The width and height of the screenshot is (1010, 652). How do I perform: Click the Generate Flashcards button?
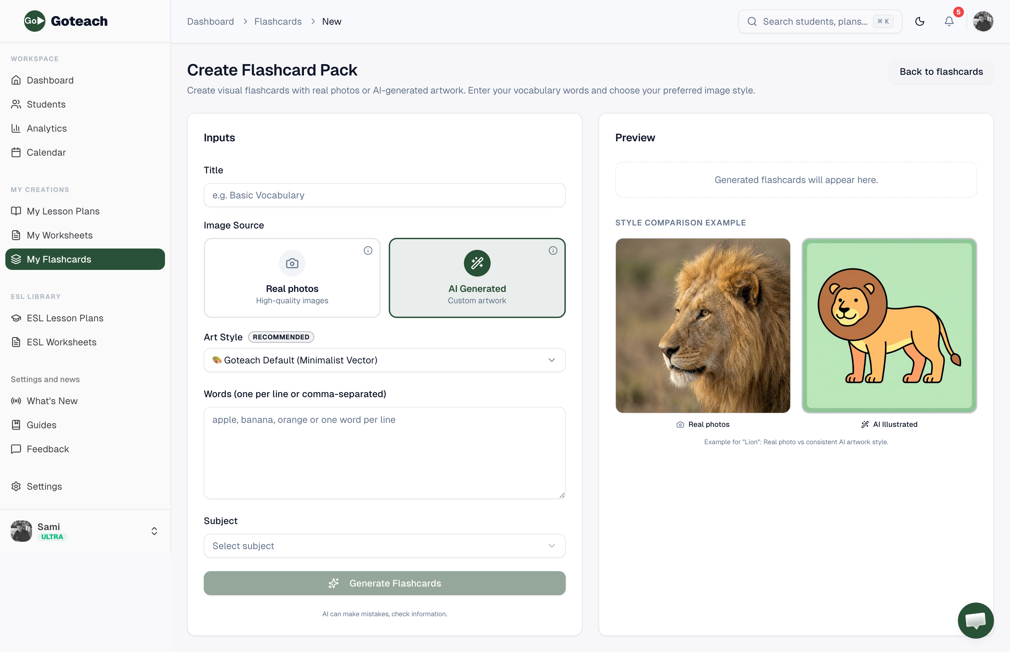point(384,583)
